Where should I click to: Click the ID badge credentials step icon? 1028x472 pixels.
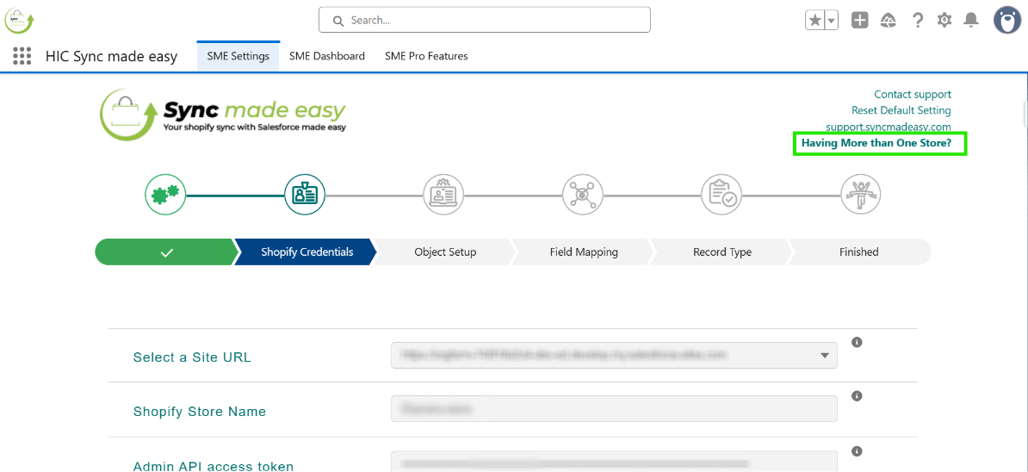(x=305, y=195)
